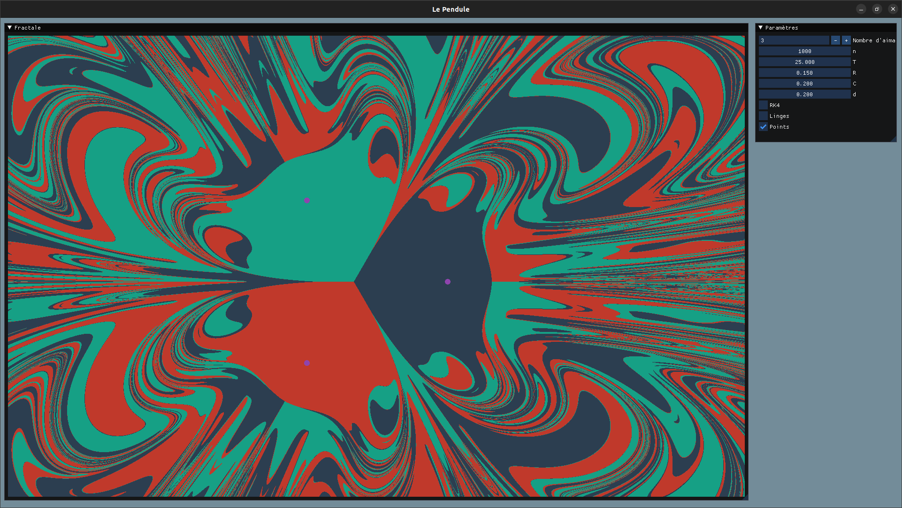Click the purple magnet point in the dark region
This screenshot has width=902, height=508.
[448, 282]
